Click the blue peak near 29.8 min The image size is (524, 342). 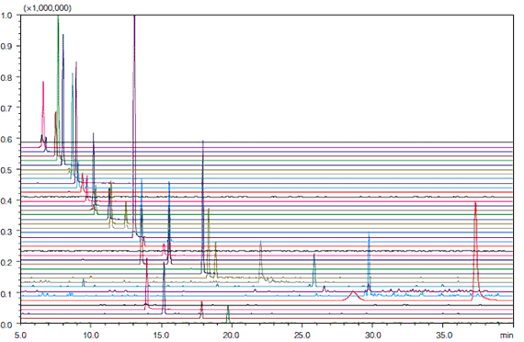pos(369,260)
